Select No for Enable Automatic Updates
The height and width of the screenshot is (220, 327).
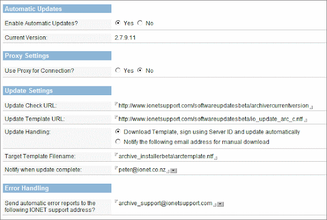coord(139,23)
